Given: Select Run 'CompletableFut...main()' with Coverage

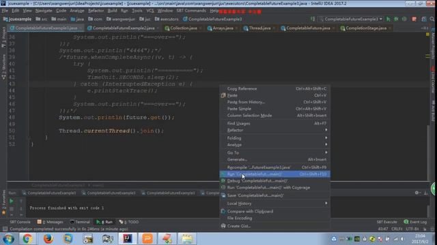Looking at the screenshot, I should point(274,188).
